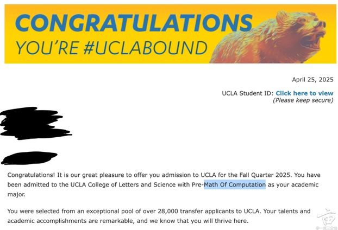This screenshot has width=338, height=230.
Task: Click the "CONGRATULATIONS" banner heading
Action: pos(134,22)
